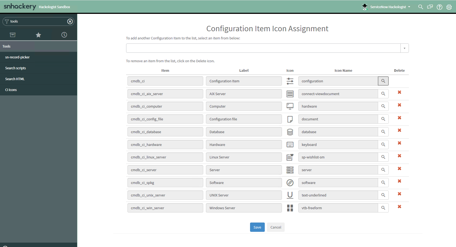456x247 pixels.
Task: Select Search scripts from the sidebar
Action: [x=16, y=68]
